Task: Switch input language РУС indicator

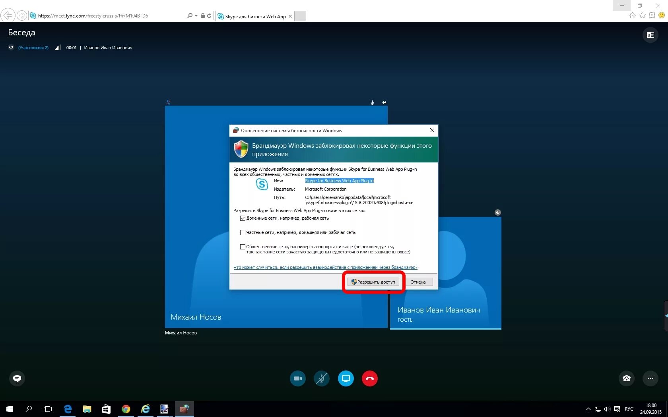Action: (x=629, y=409)
